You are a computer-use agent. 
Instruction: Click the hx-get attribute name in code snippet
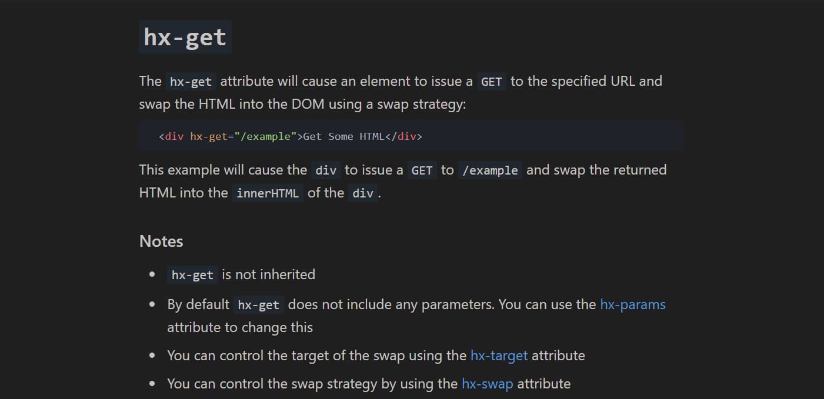coord(208,136)
